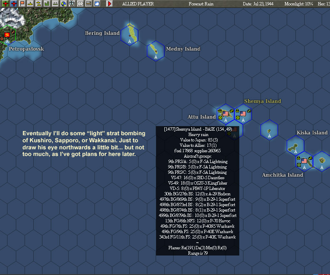Click the red plane on green toolbar icon
Screen dimensions: 330x275
(5, 4)
